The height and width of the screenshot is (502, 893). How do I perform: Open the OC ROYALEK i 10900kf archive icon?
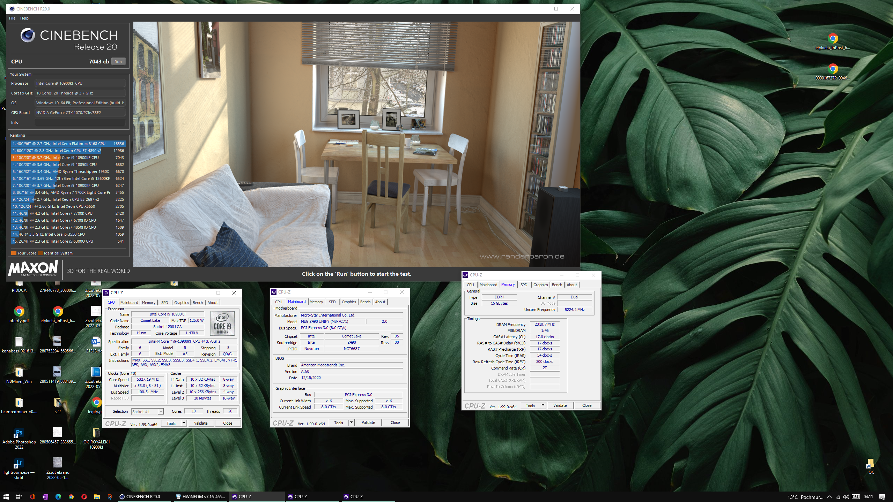(x=96, y=438)
